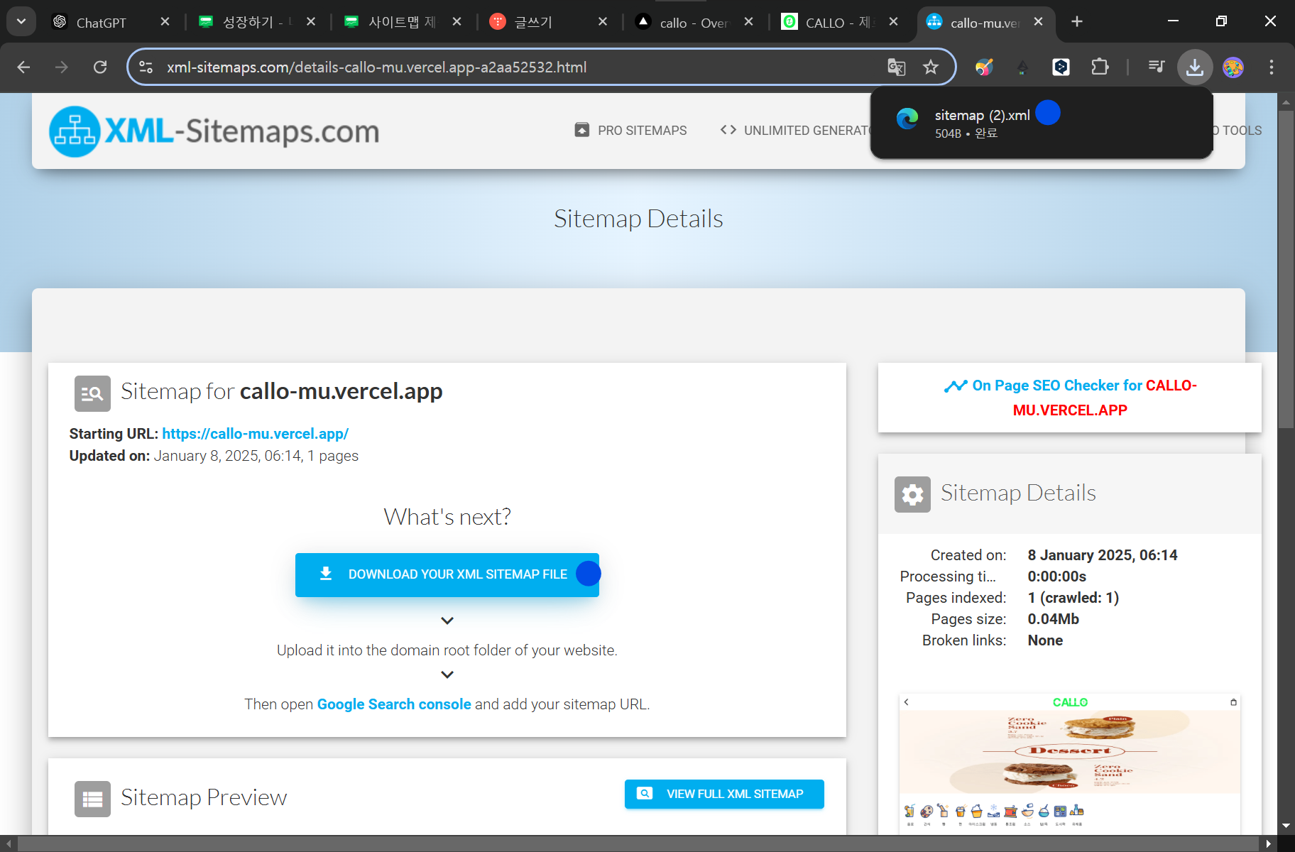Click View Full XML Sitemap button
This screenshot has height=852, width=1295.
point(724,794)
